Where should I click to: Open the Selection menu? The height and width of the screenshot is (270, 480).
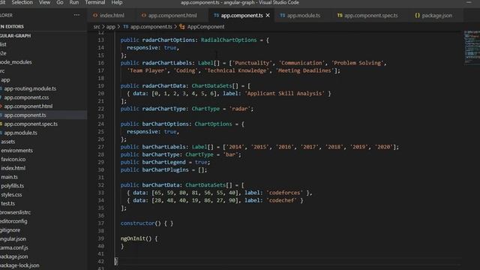click(22, 2)
